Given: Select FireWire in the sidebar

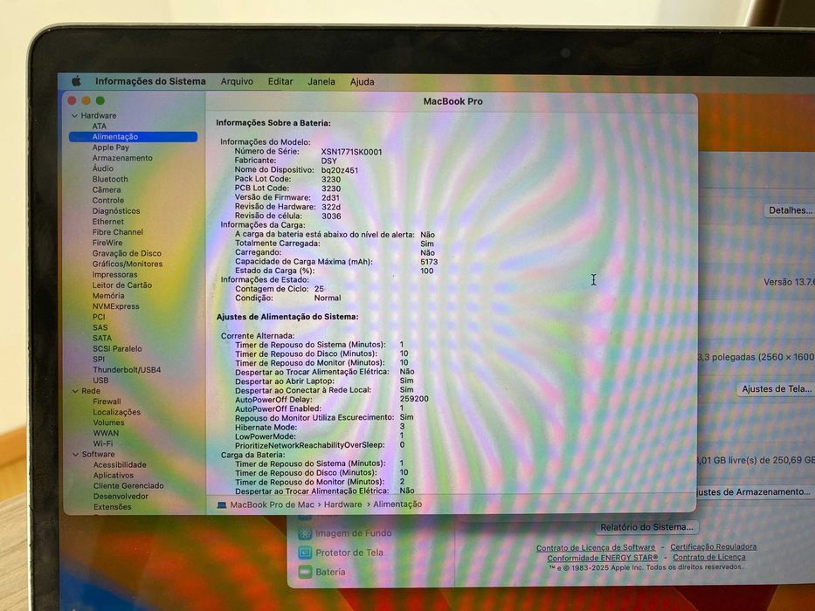Looking at the screenshot, I should tap(107, 243).
